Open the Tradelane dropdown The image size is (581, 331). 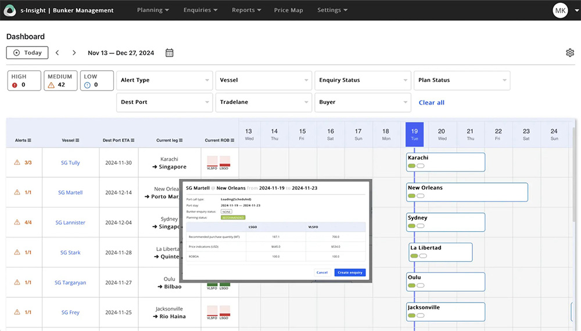264,102
